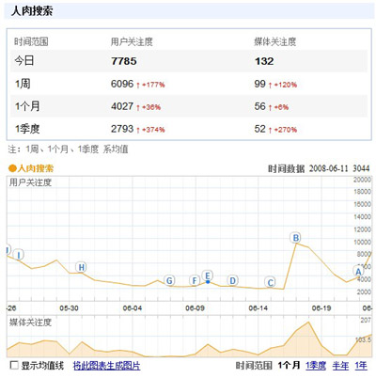This screenshot has width=376, height=378.
Task: Switch the time range to 1年
Action: [361, 366]
